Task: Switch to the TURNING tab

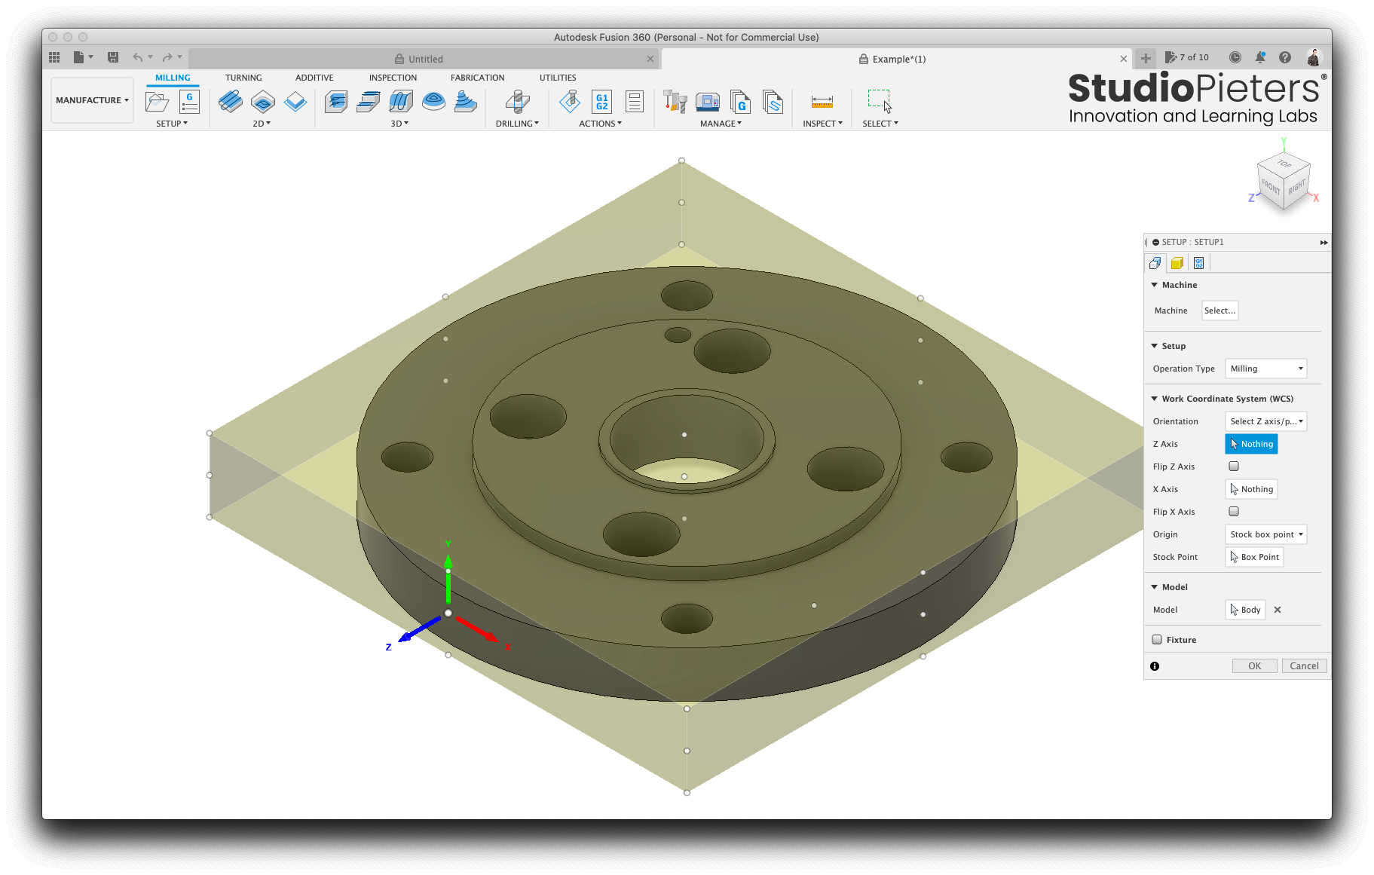Action: 243,78
